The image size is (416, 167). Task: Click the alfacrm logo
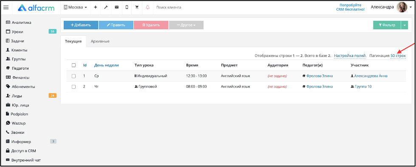(36, 8)
